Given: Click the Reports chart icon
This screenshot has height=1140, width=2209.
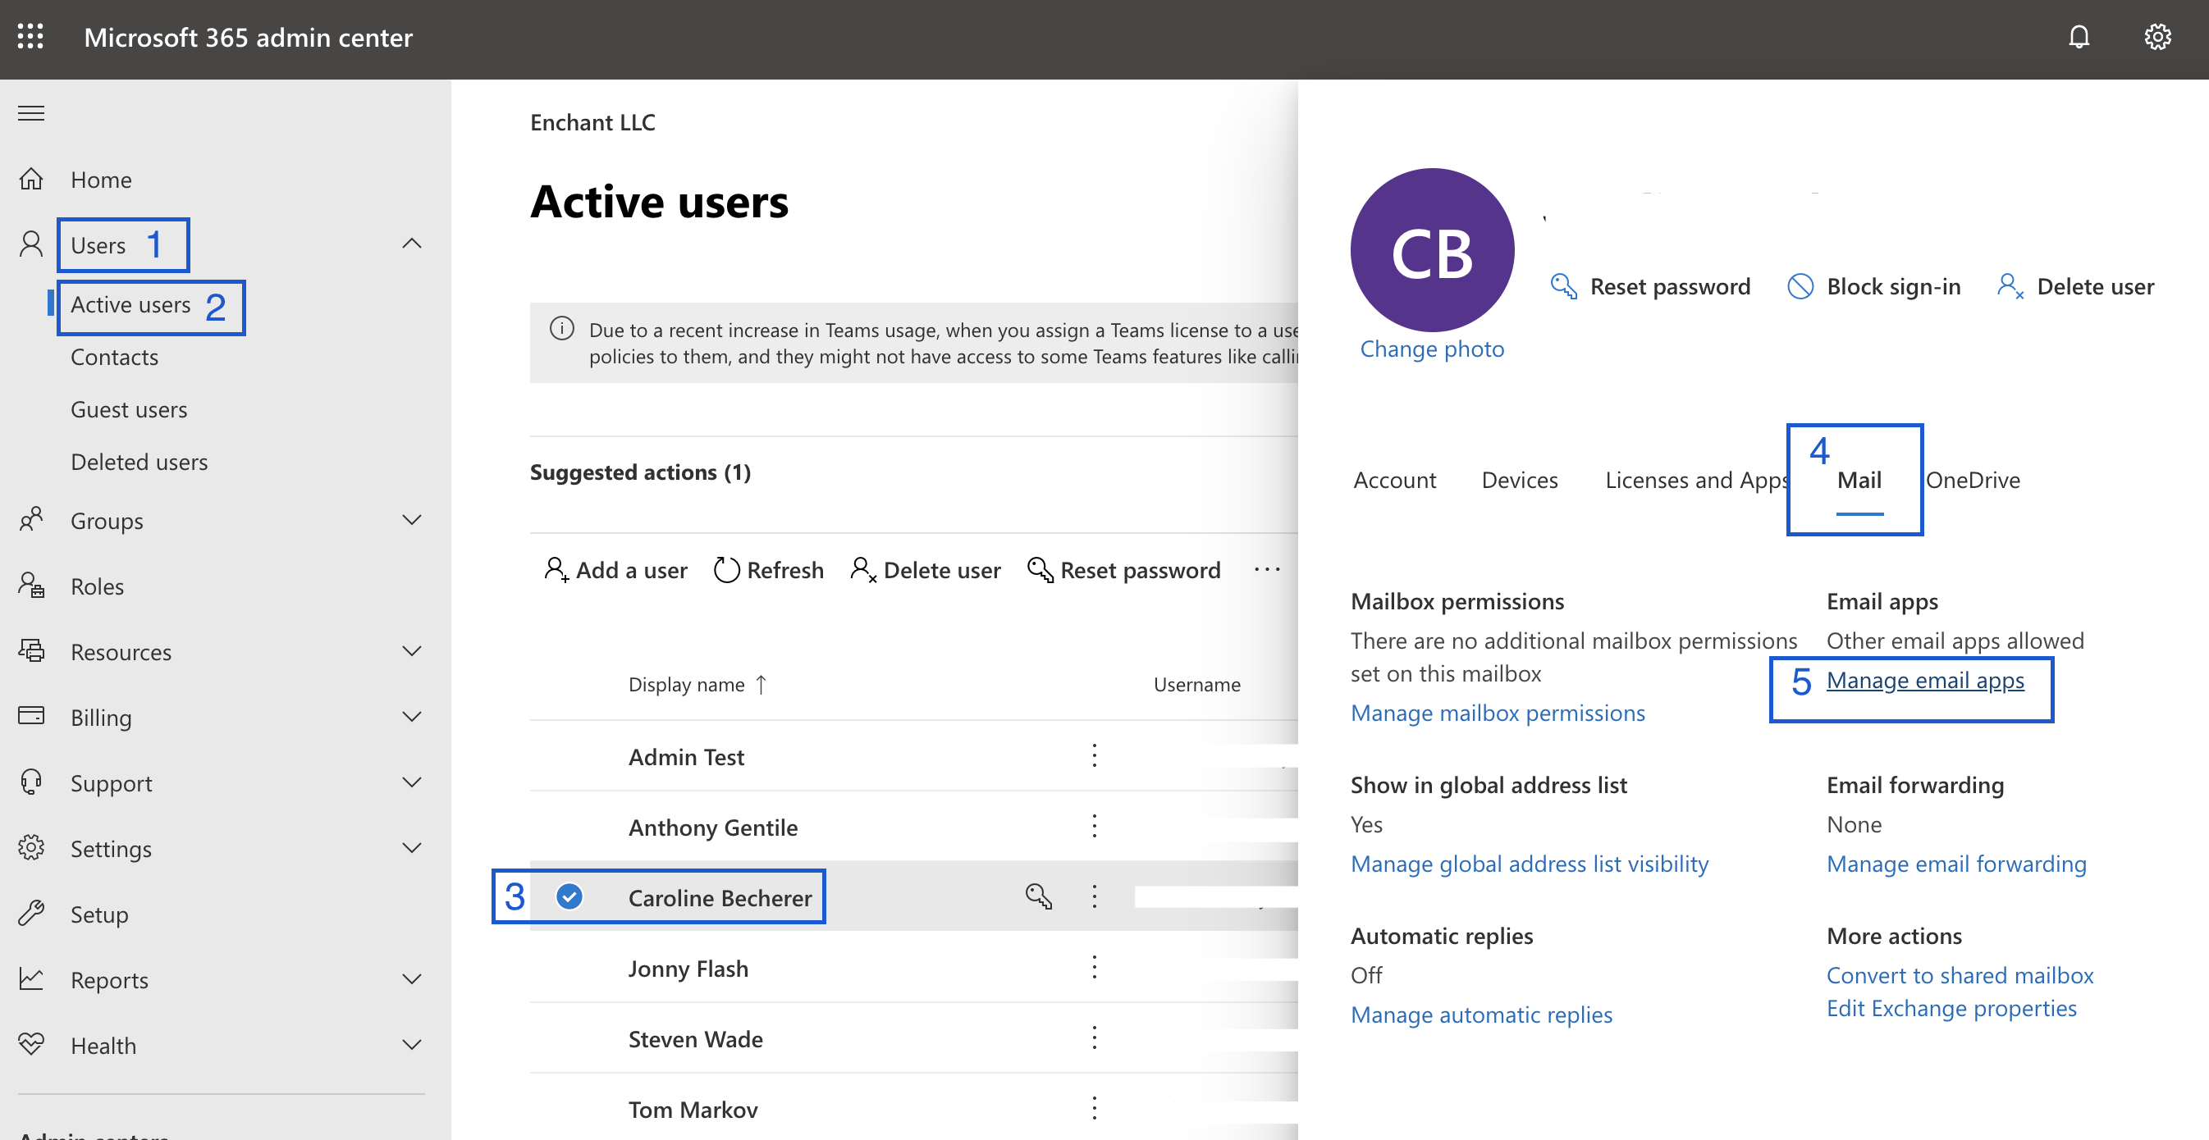Looking at the screenshot, I should click(x=31, y=979).
